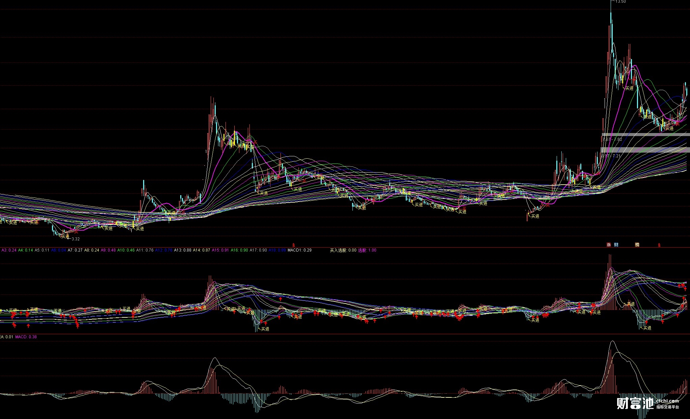This screenshot has width=690, height=419.
Task: Click the gray 7.67 - 7.82 gap band
Action: 645,135
